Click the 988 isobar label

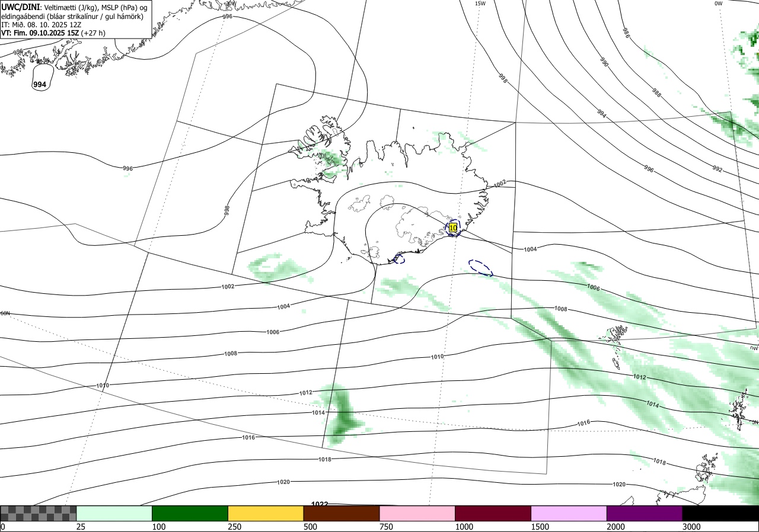click(x=656, y=93)
